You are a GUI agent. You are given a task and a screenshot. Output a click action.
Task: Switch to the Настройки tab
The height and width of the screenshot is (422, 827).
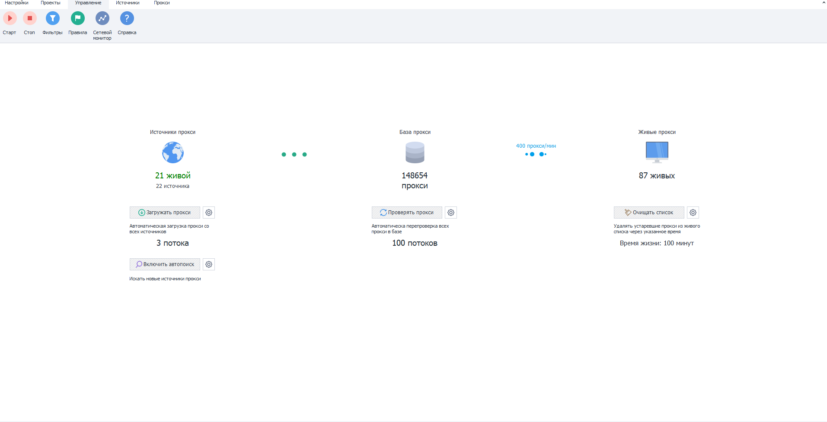[x=16, y=3]
